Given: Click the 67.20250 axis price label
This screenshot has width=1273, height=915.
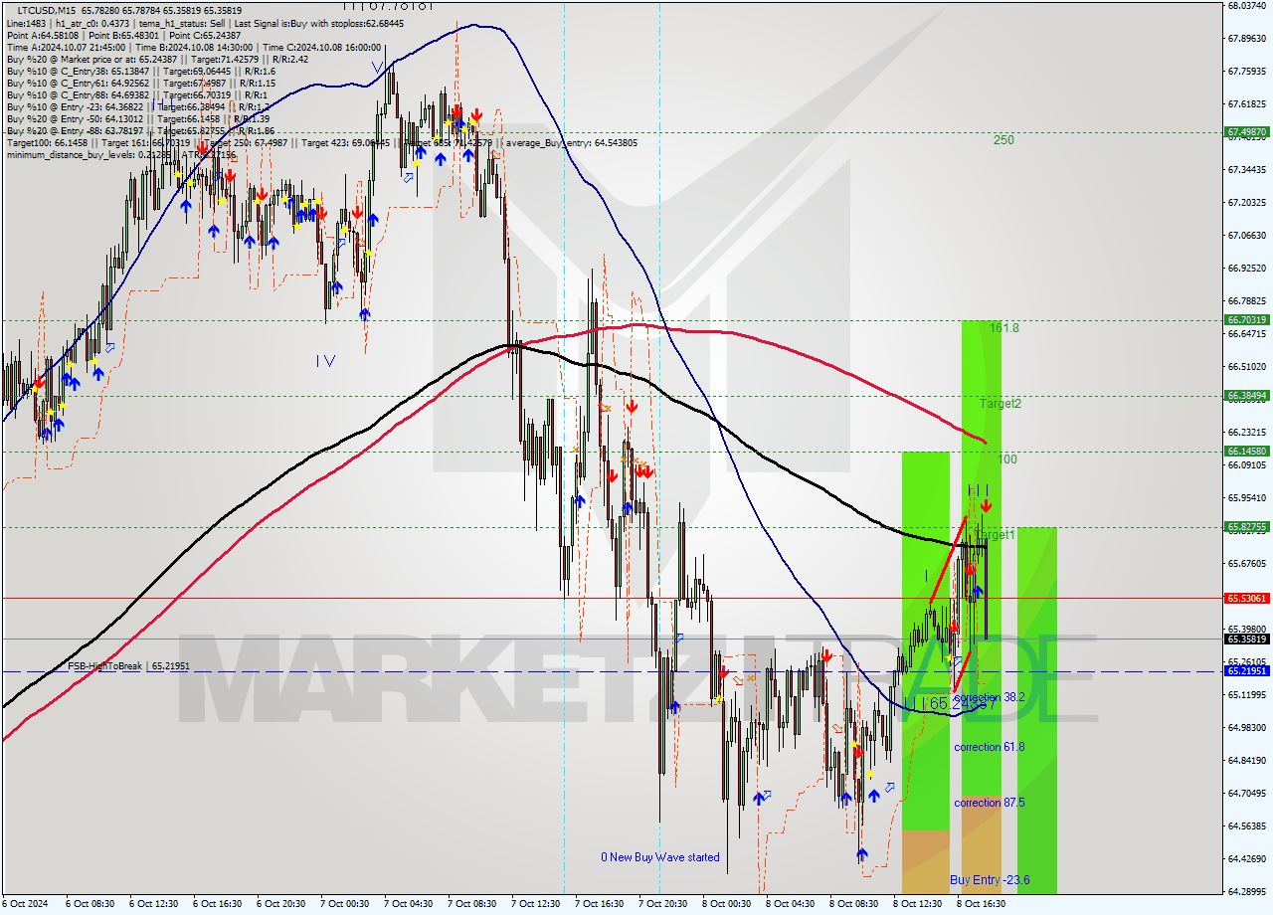Looking at the screenshot, I should coord(1247,203).
